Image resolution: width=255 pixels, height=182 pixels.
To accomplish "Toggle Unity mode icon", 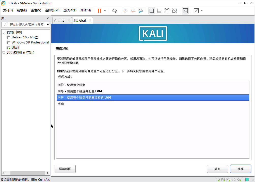I will (174, 11).
